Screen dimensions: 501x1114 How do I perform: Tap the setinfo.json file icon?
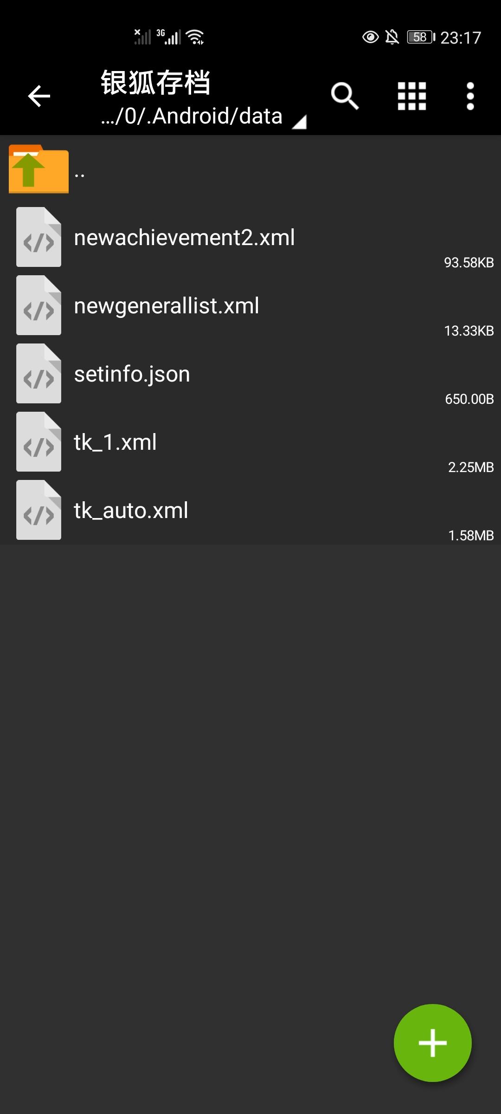click(x=39, y=374)
